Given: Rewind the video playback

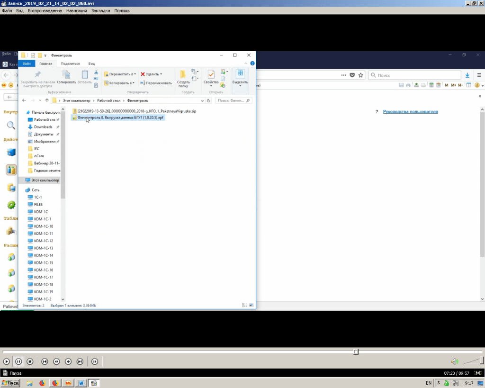Looking at the screenshot, I should [x=56, y=361].
